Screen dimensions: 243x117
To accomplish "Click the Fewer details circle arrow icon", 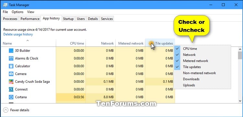I will (6, 110).
